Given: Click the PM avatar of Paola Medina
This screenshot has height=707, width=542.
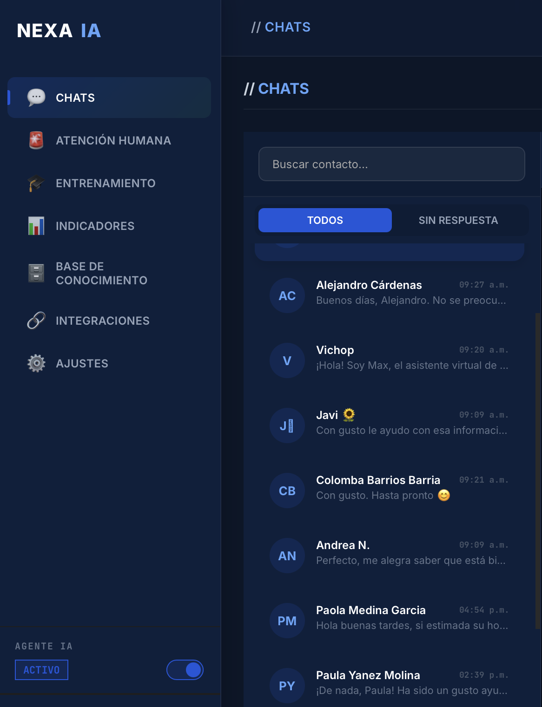Looking at the screenshot, I should (x=287, y=621).
